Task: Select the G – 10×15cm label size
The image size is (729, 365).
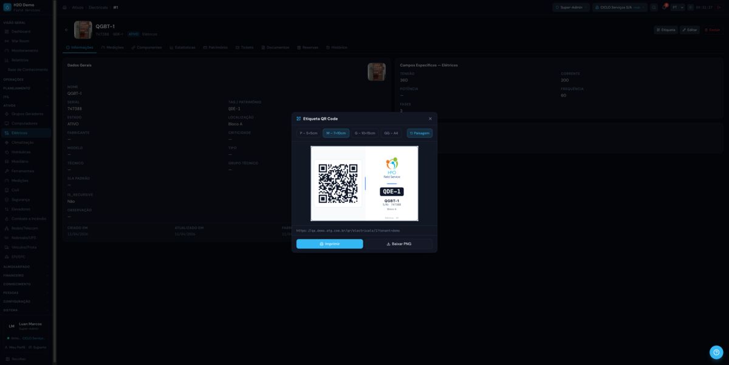Action: (x=365, y=133)
